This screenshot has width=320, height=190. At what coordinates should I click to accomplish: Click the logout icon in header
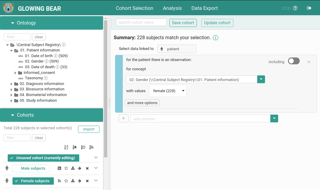pos(309,8)
